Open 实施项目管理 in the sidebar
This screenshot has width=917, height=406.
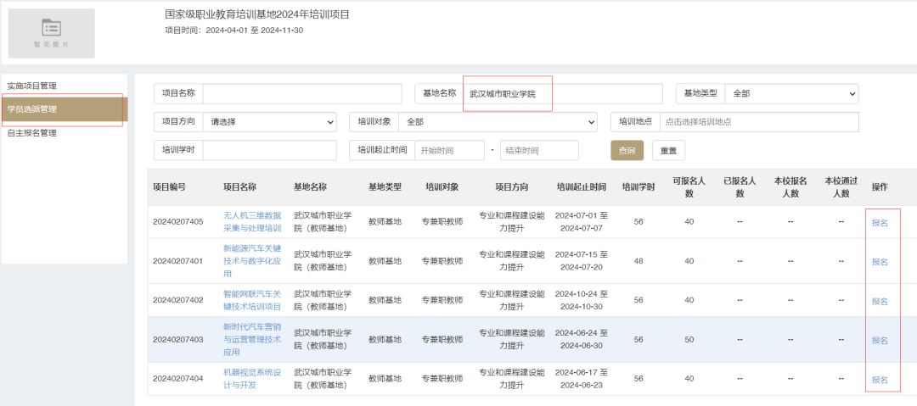tap(32, 86)
